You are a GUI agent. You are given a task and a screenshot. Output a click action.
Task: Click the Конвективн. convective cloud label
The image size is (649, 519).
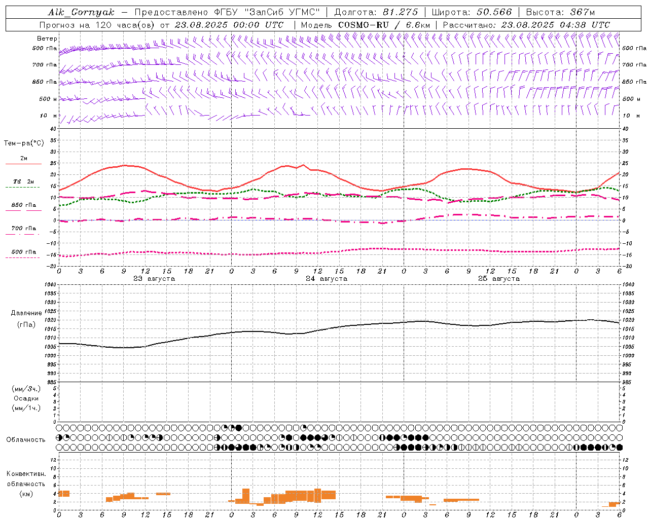tap(26, 474)
